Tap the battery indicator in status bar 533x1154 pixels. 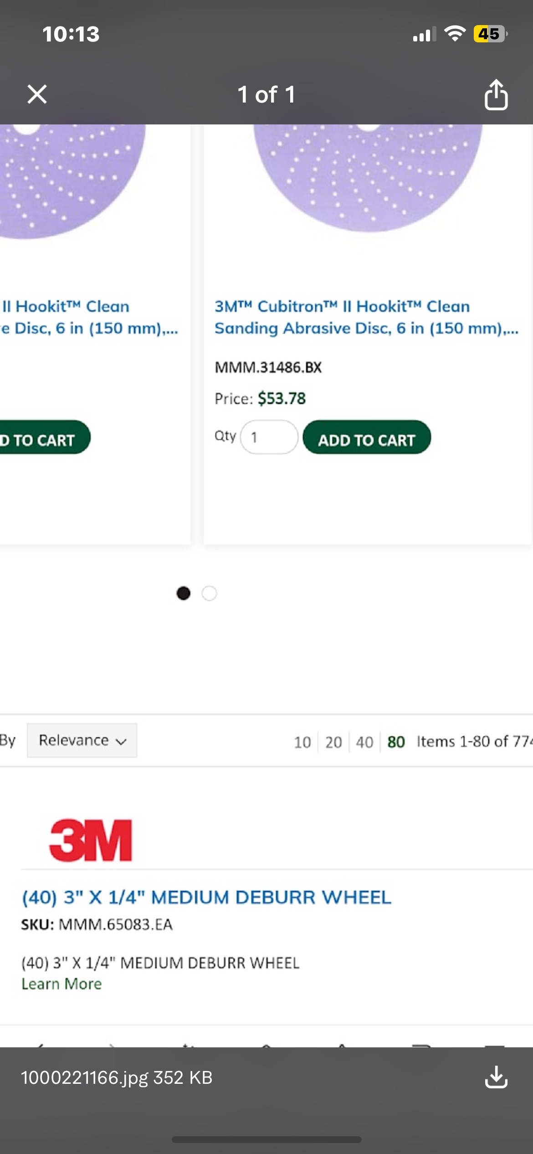click(490, 34)
